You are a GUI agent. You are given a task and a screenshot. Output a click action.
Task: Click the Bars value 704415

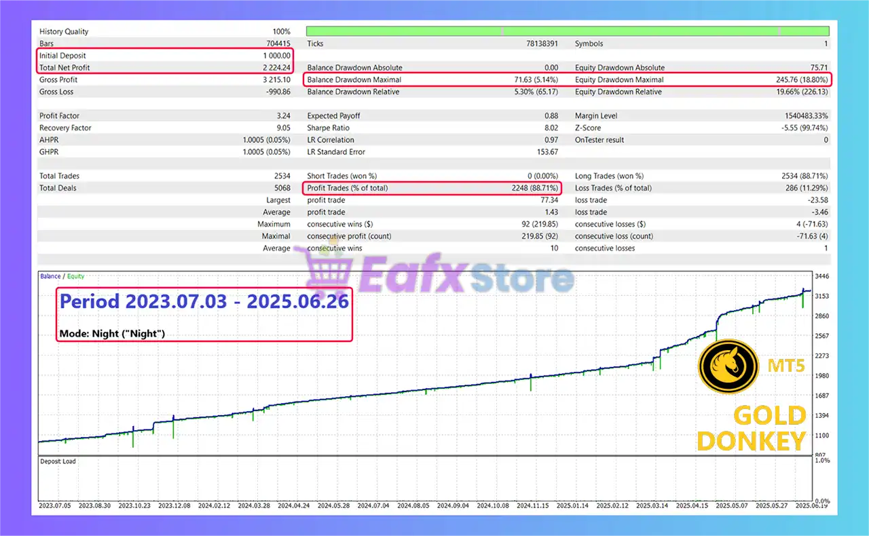[x=278, y=43]
